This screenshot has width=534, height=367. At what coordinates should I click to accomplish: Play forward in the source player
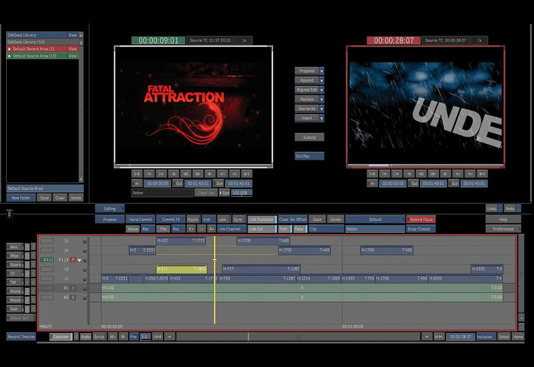[210, 173]
